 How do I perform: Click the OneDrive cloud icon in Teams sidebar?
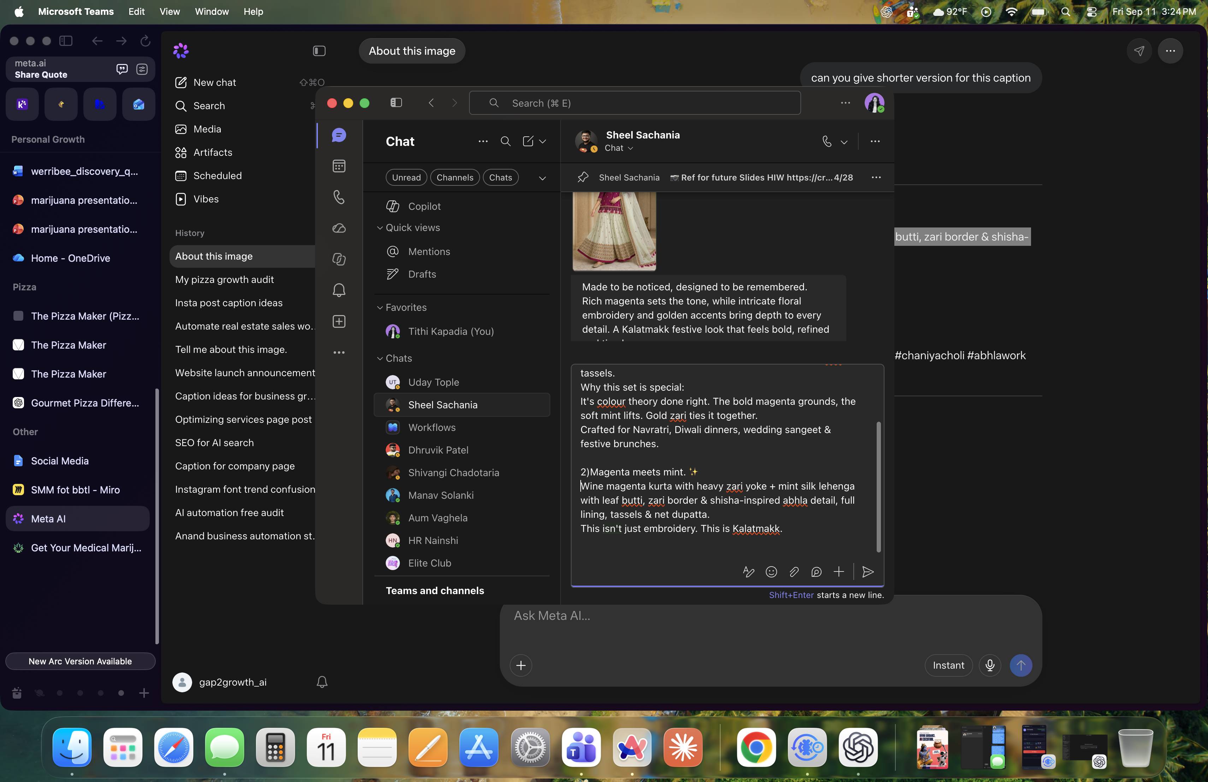point(339,228)
